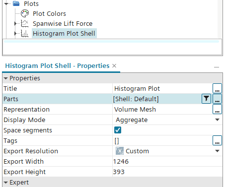Click the Export Height value 393

pos(119,172)
